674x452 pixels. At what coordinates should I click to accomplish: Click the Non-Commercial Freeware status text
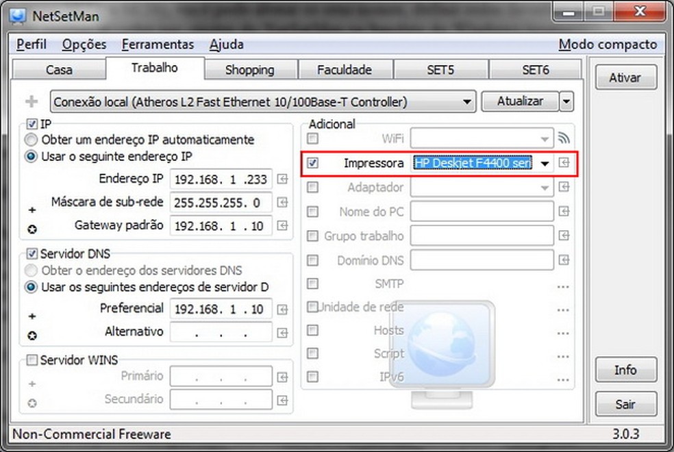pyautogui.click(x=92, y=434)
